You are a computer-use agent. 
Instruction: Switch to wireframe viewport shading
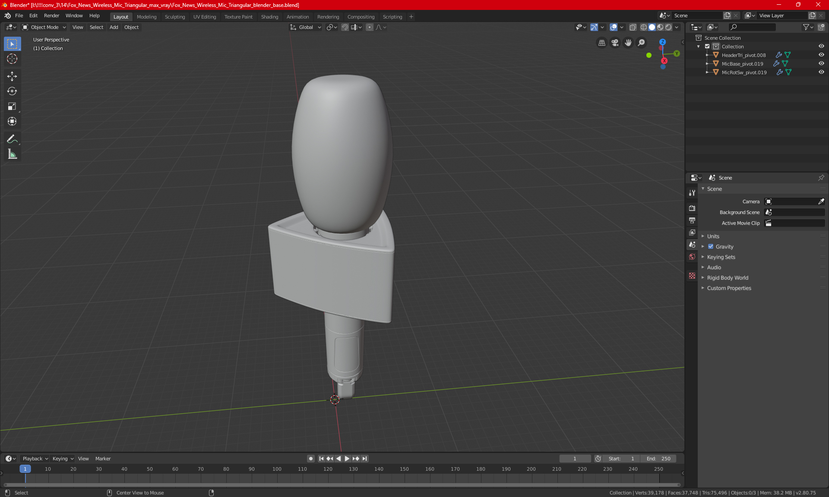(643, 27)
